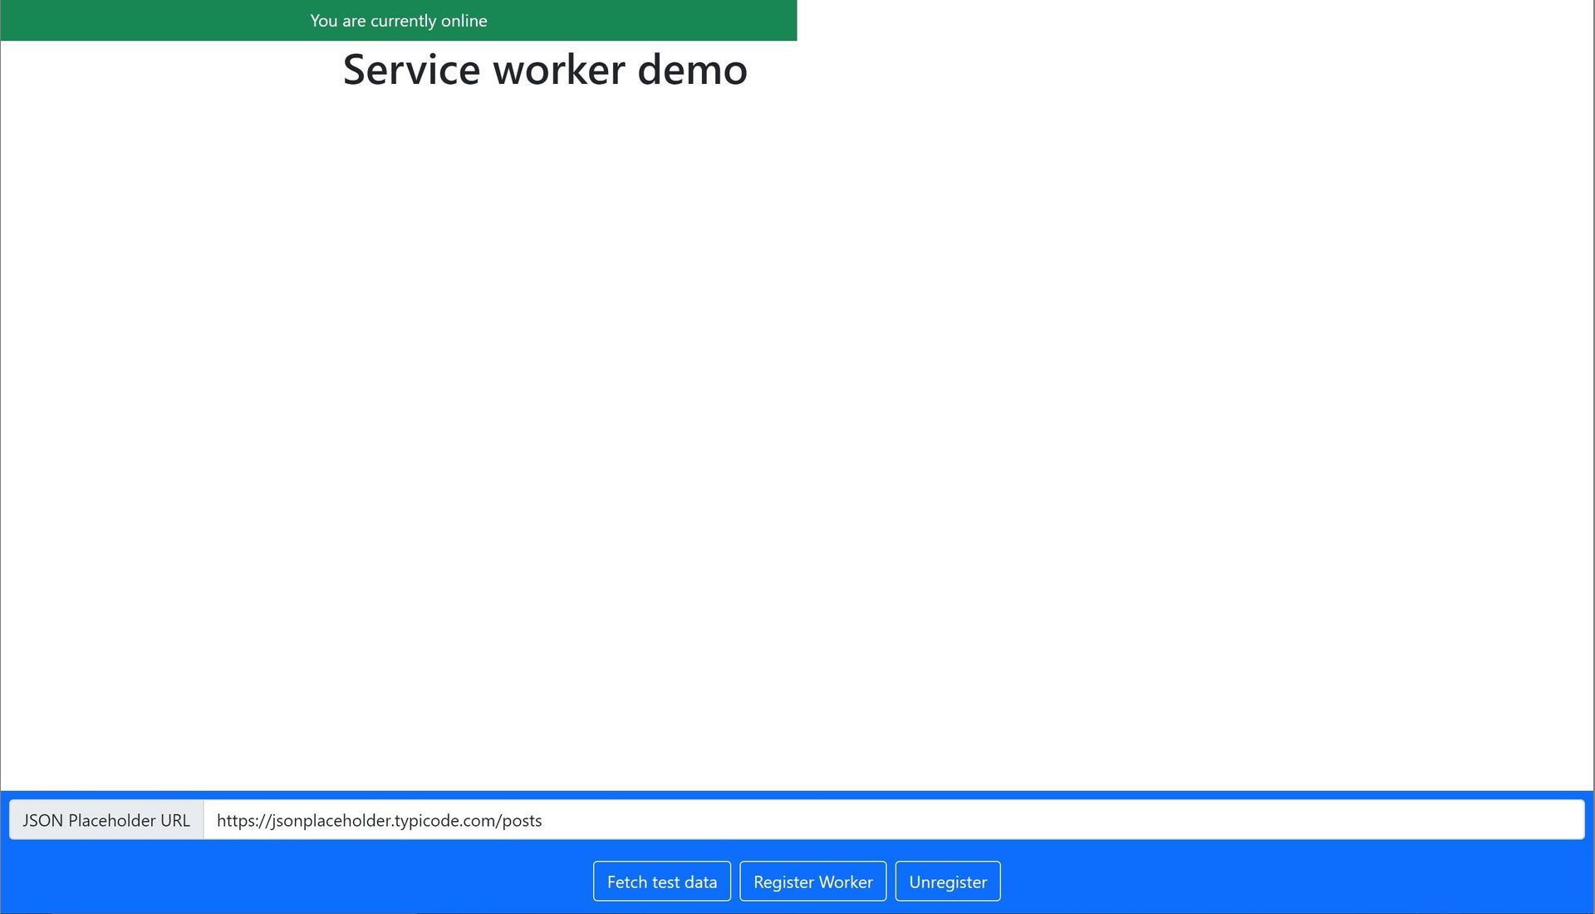Image resolution: width=1595 pixels, height=914 pixels.
Task: Click the Service worker demo heading
Action: (544, 70)
